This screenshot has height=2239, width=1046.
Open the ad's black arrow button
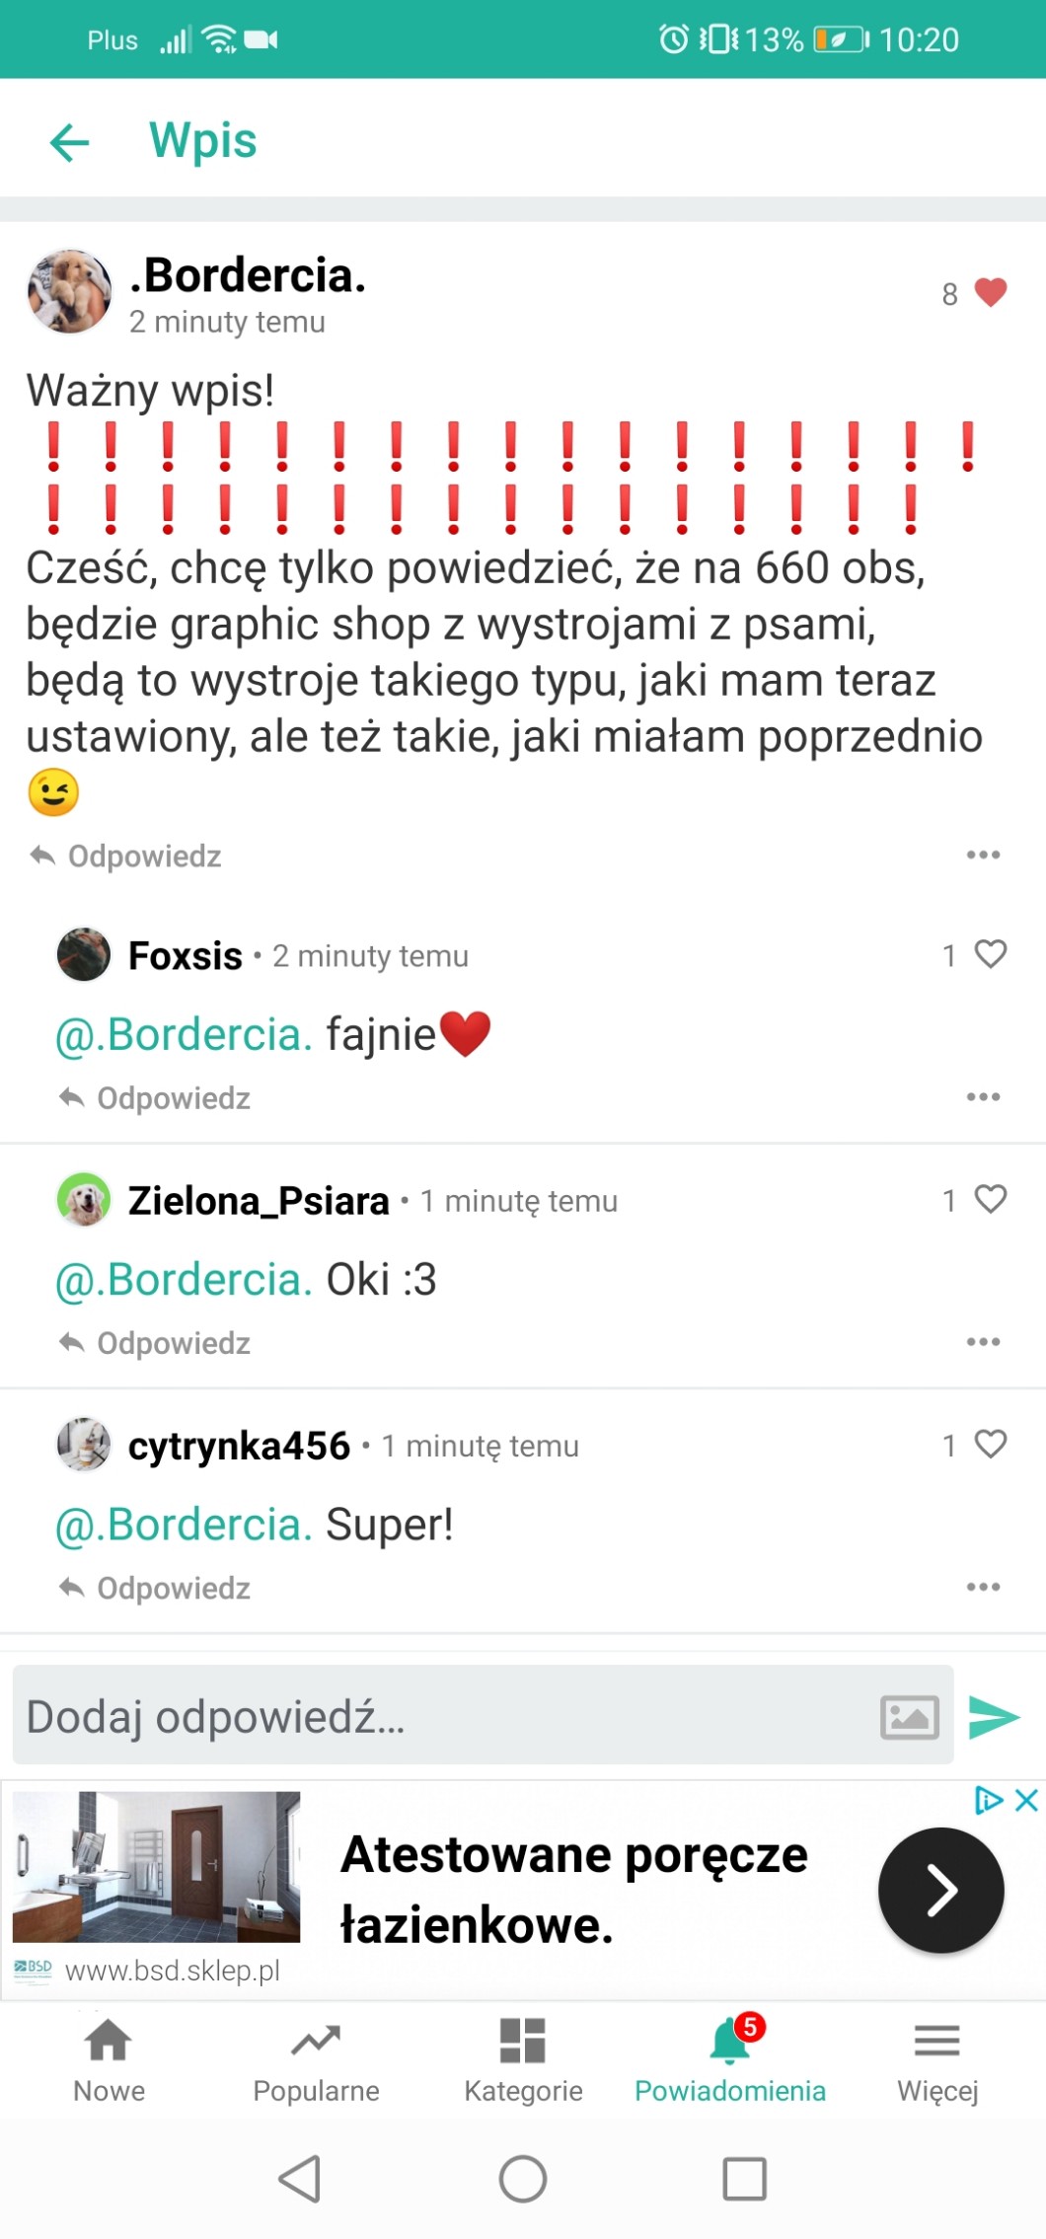(940, 1890)
